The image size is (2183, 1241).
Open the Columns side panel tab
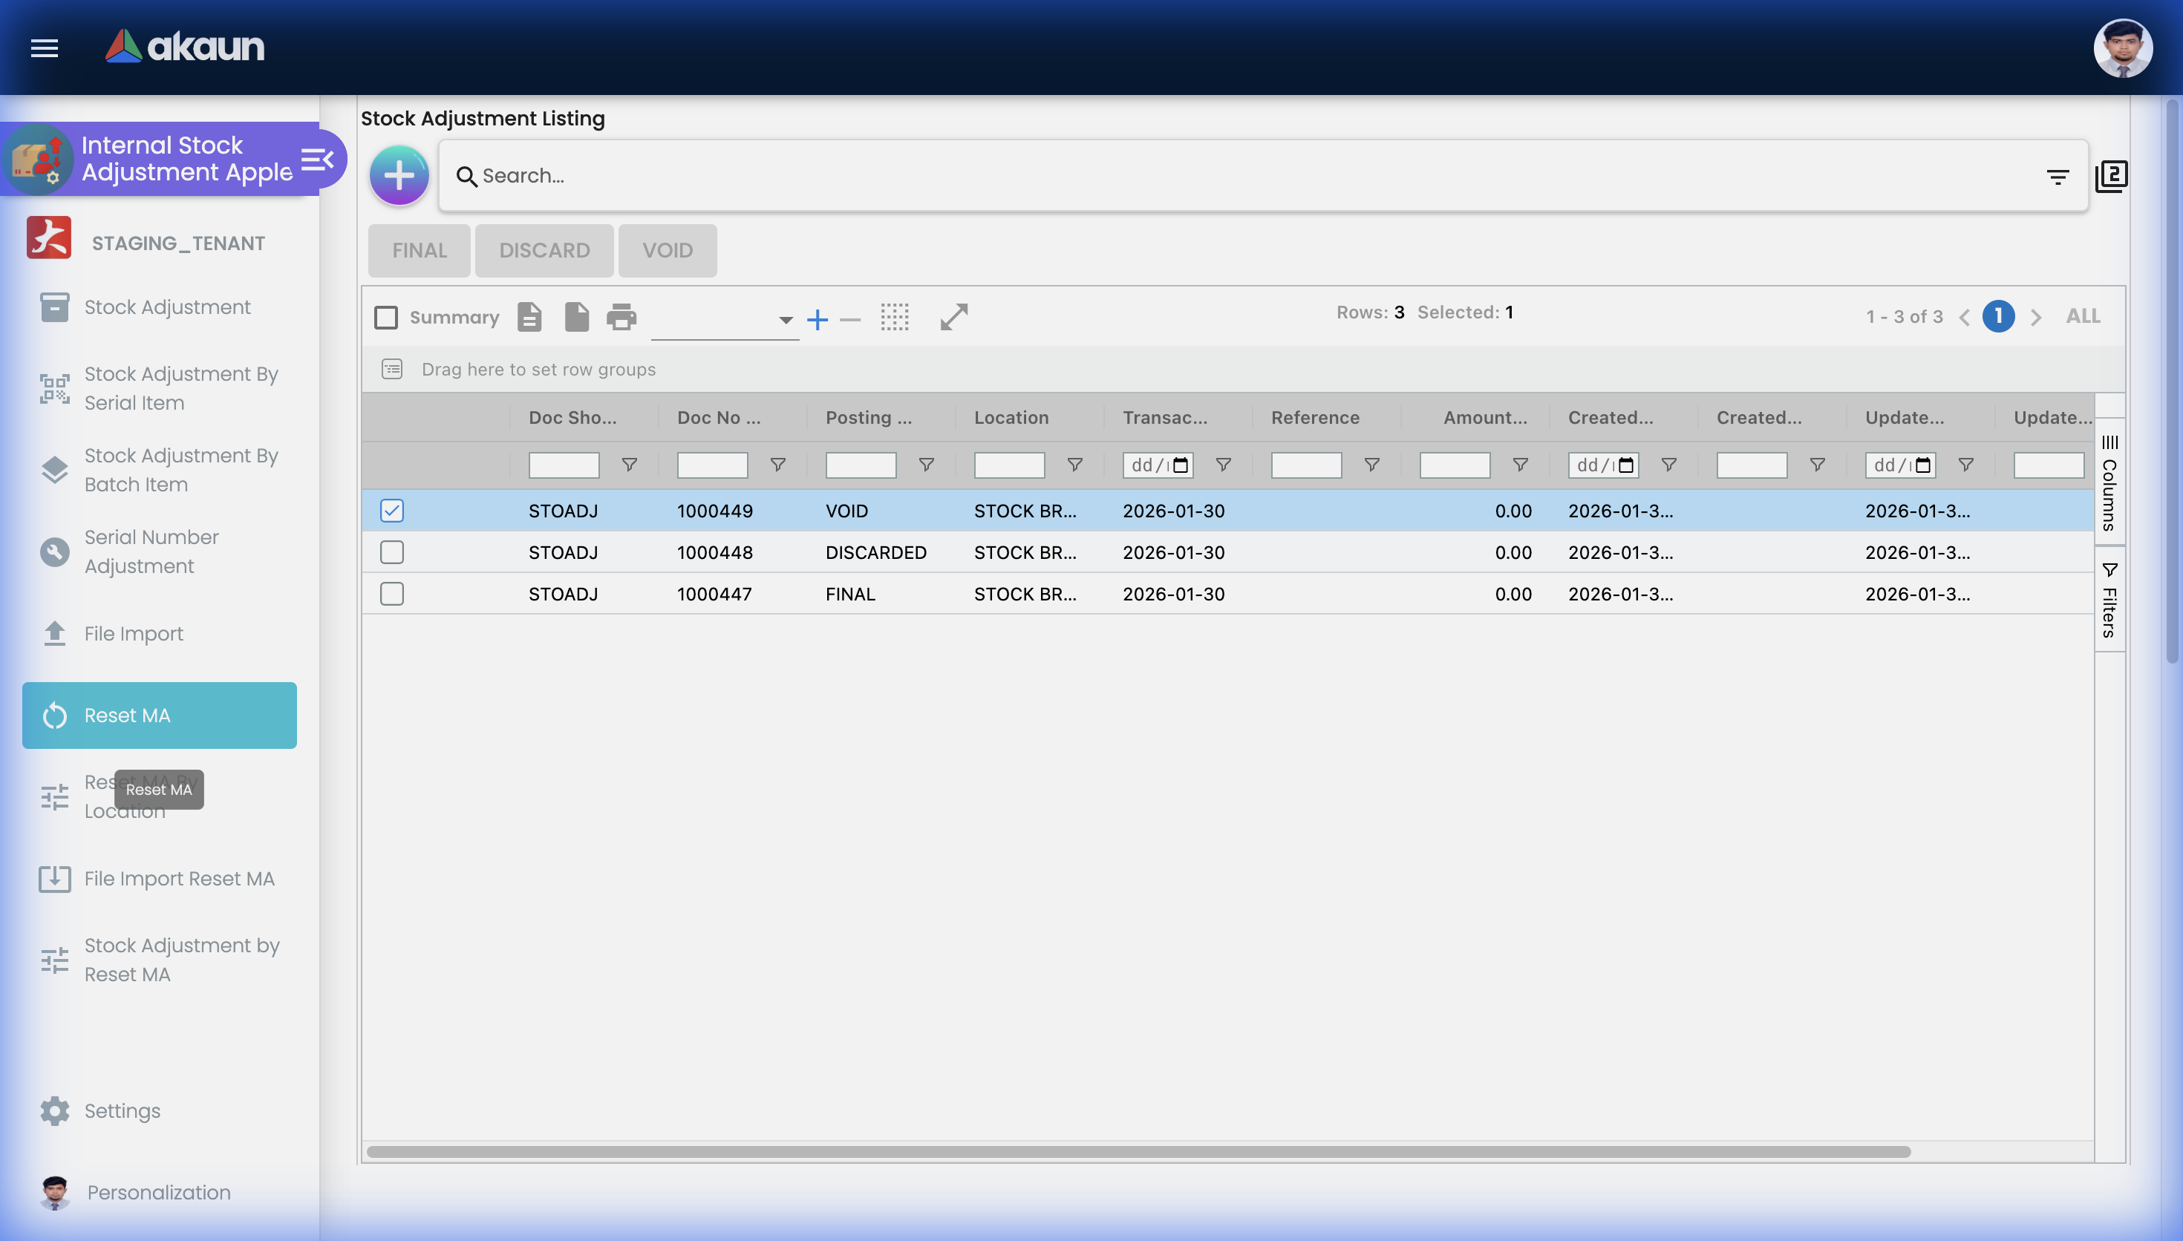pyautogui.click(x=2109, y=482)
